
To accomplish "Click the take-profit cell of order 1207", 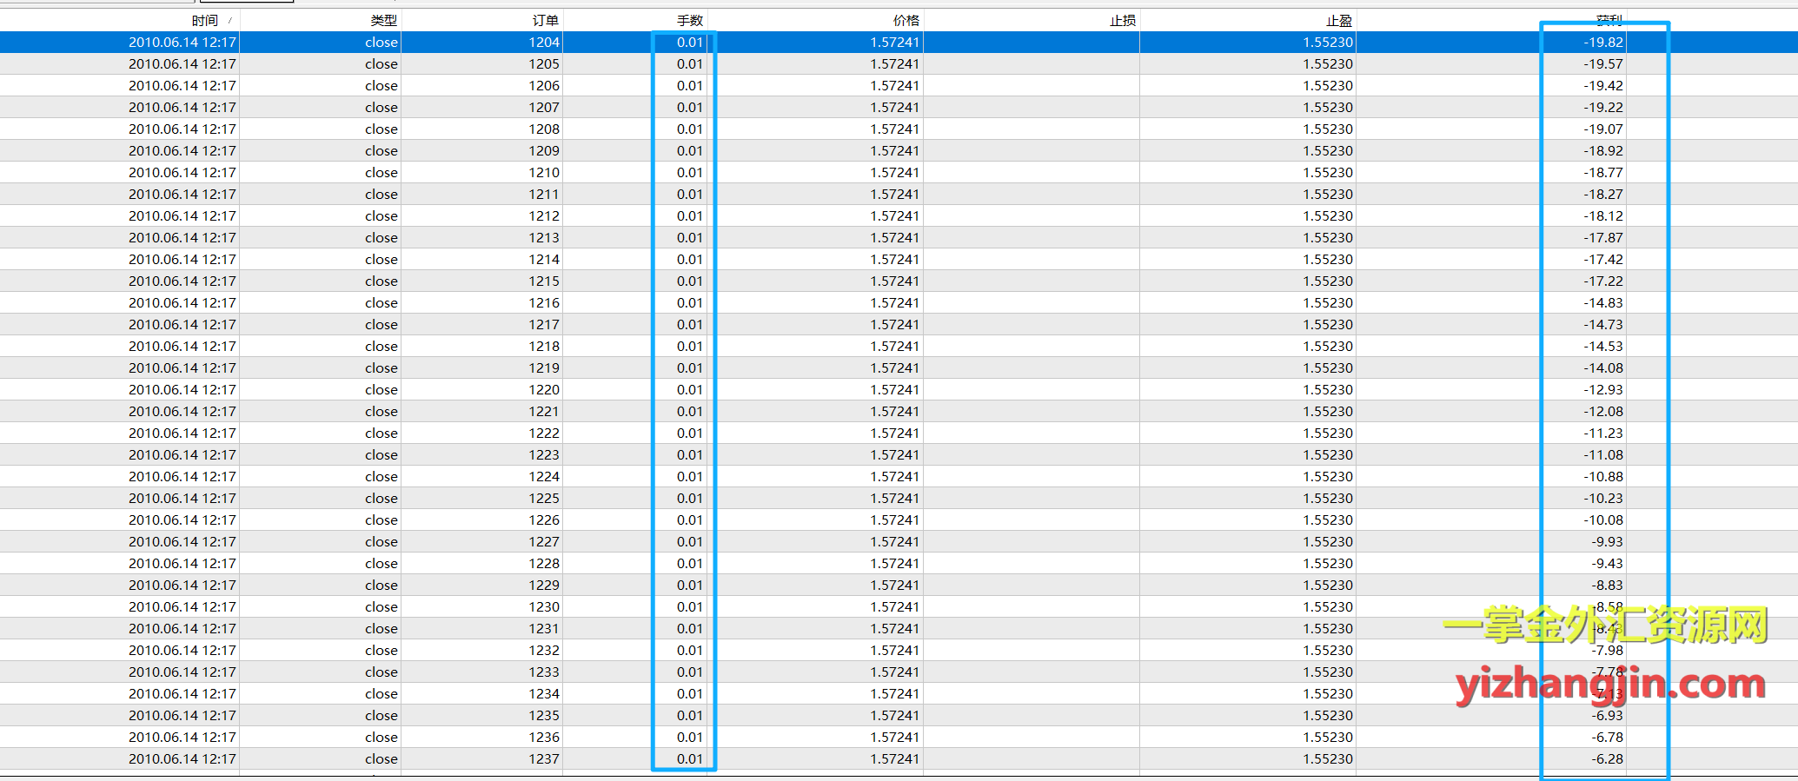I will click(x=1327, y=107).
